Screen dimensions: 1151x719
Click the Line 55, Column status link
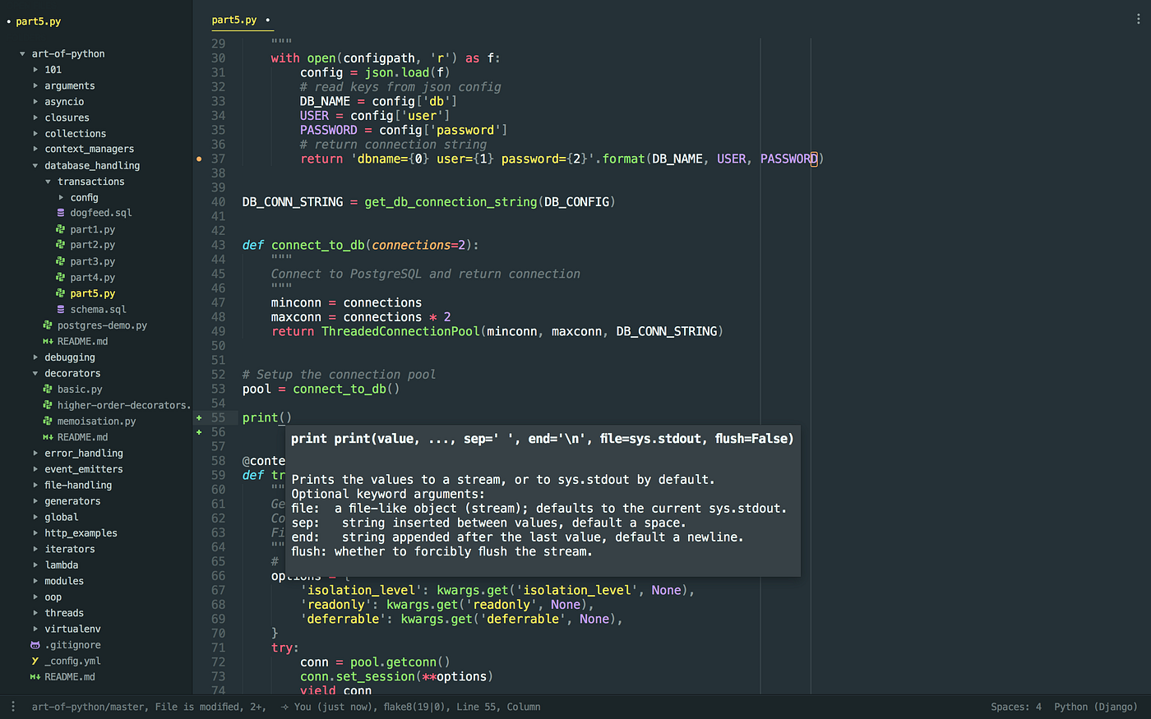pos(502,706)
